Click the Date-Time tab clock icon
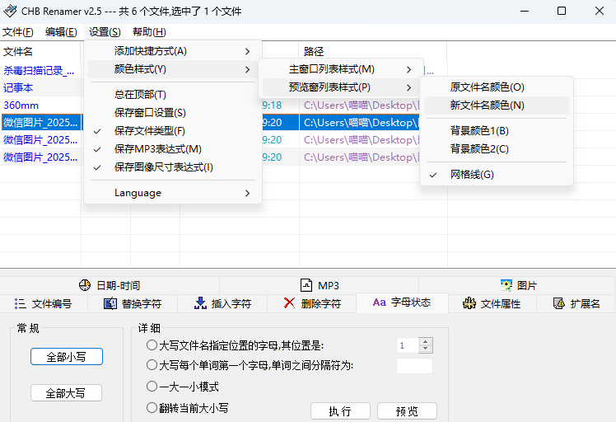 (84, 285)
